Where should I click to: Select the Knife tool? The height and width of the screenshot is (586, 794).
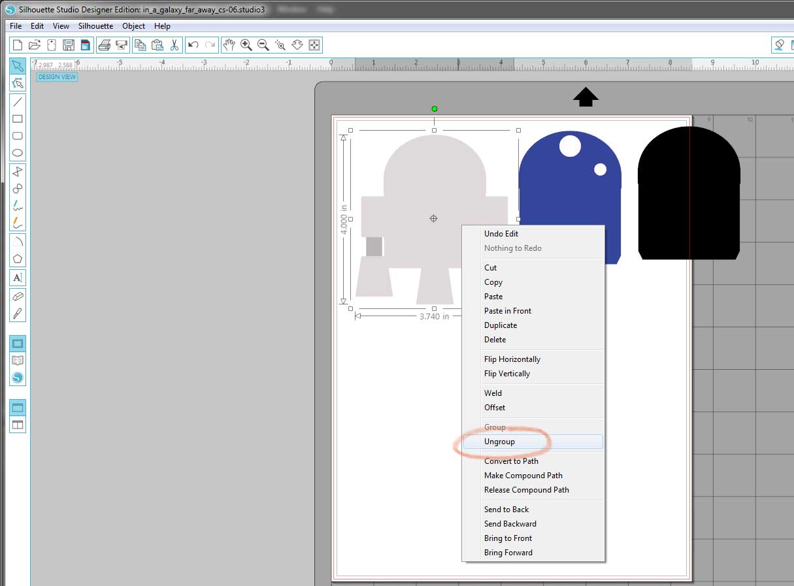[18, 313]
